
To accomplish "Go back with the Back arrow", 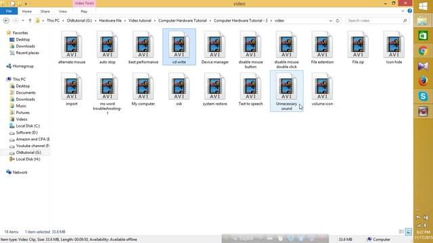I will pyautogui.click(x=6, y=21).
